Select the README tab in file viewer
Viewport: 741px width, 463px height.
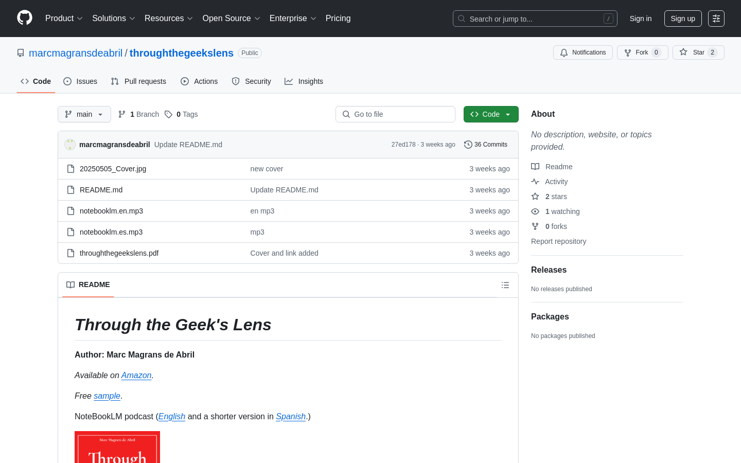tap(88, 285)
